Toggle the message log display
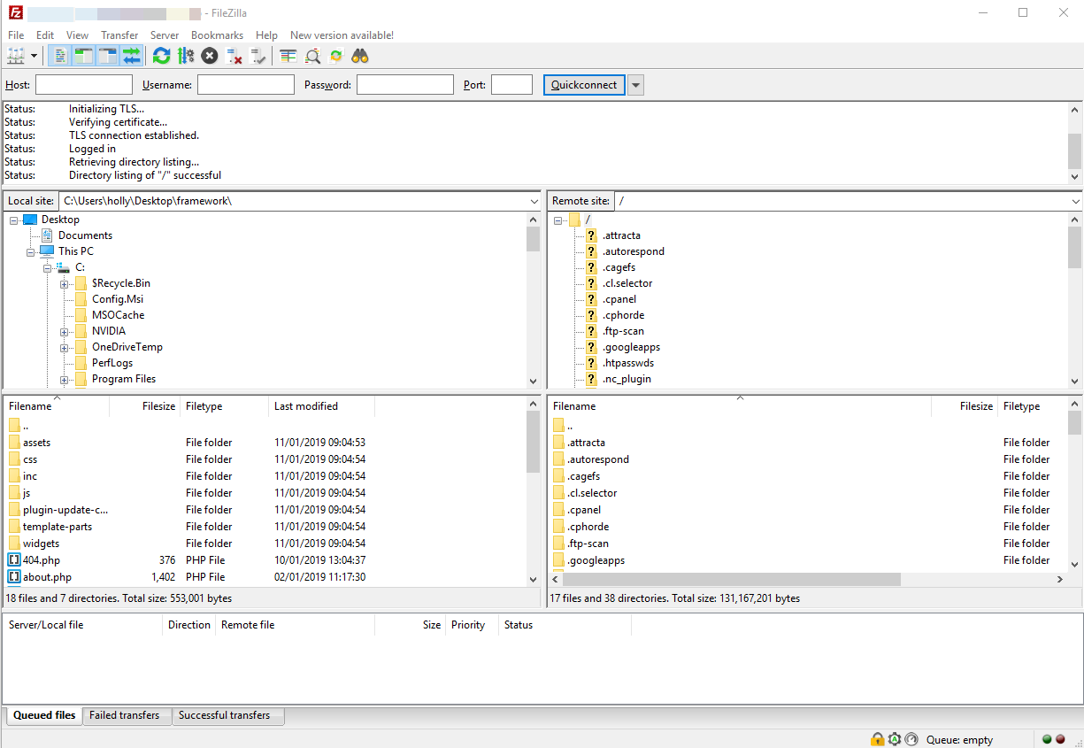The image size is (1084, 748). coord(59,55)
